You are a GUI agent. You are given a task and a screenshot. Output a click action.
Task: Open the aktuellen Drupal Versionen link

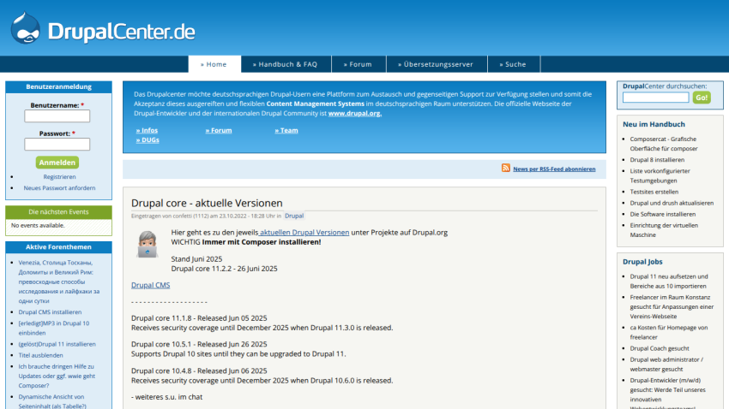click(x=304, y=233)
